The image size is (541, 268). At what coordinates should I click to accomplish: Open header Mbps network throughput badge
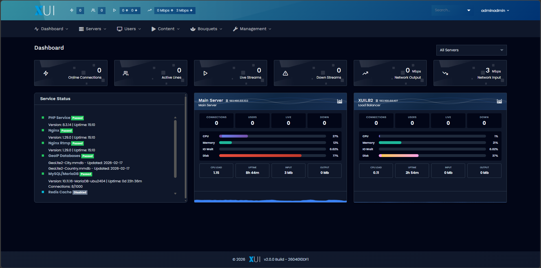tap(175, 10)
